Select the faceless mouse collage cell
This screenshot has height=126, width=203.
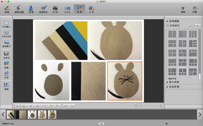pyautogui.click(x=116, y=40)
